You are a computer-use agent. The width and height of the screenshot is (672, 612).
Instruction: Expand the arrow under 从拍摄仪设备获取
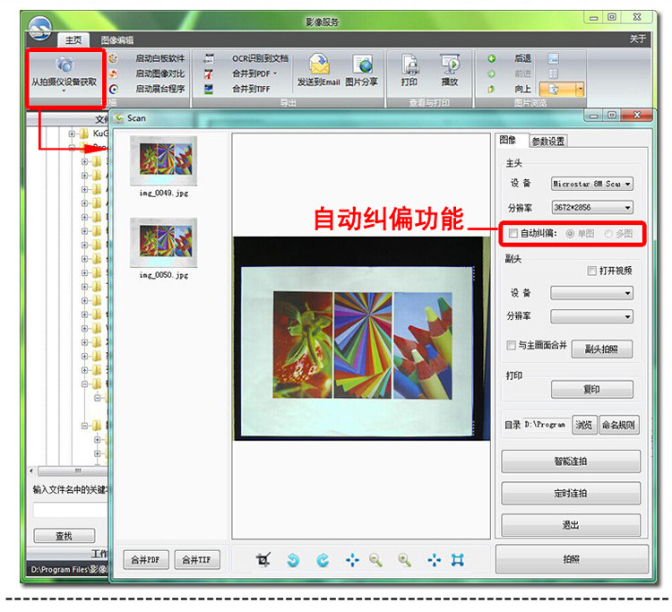64,91
